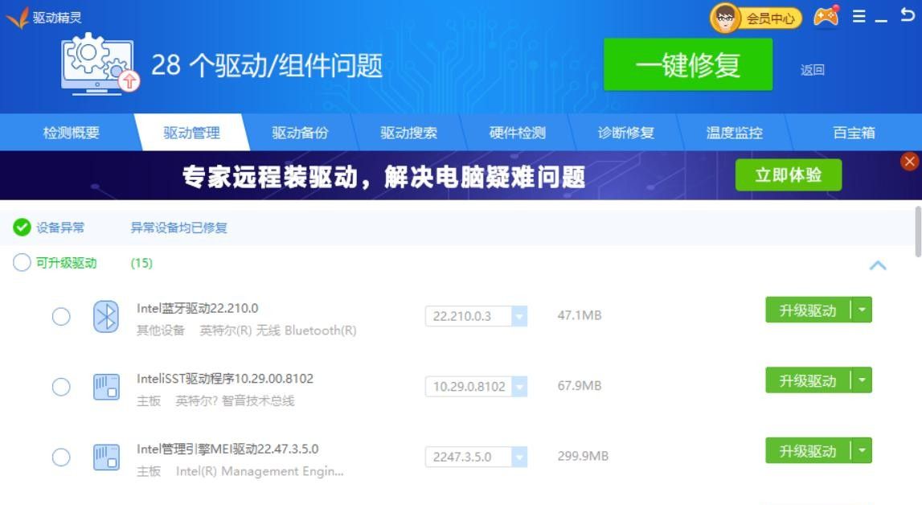Open the hamburger menu icon
The width and height of the screenshot is (922, 505).
click(x=858, y=14)
